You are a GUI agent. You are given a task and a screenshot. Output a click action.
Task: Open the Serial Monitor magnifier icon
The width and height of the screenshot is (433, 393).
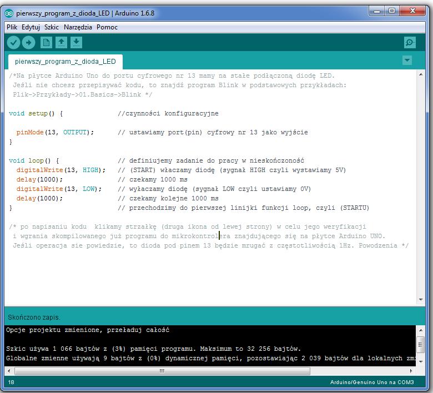pos(410,43)
